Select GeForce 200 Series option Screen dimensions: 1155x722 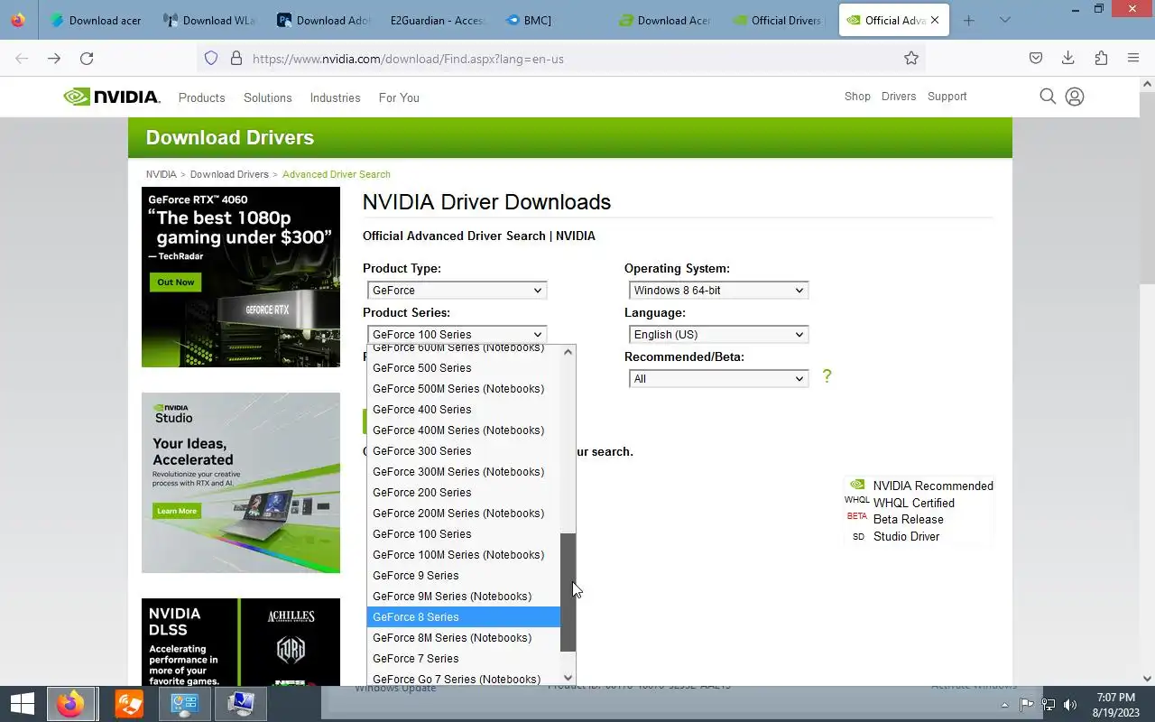464,493
